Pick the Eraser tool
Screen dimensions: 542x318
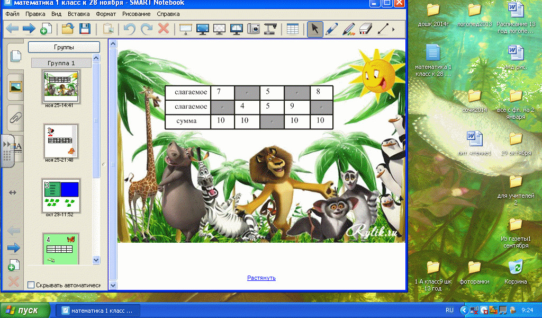coord(366,29)
